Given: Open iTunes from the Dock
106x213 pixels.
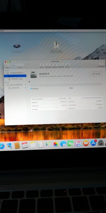Looking at the screenshot, I should [x=78, y=143].
